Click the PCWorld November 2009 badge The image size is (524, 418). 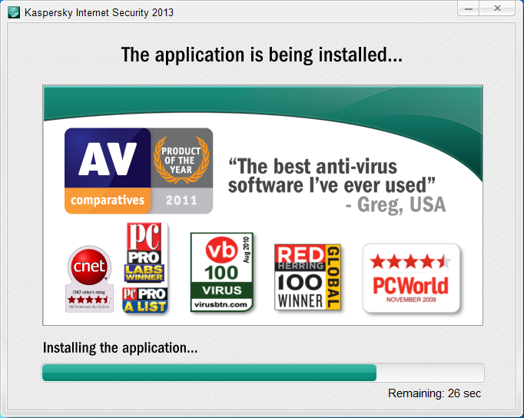click(x=411, y=278)
